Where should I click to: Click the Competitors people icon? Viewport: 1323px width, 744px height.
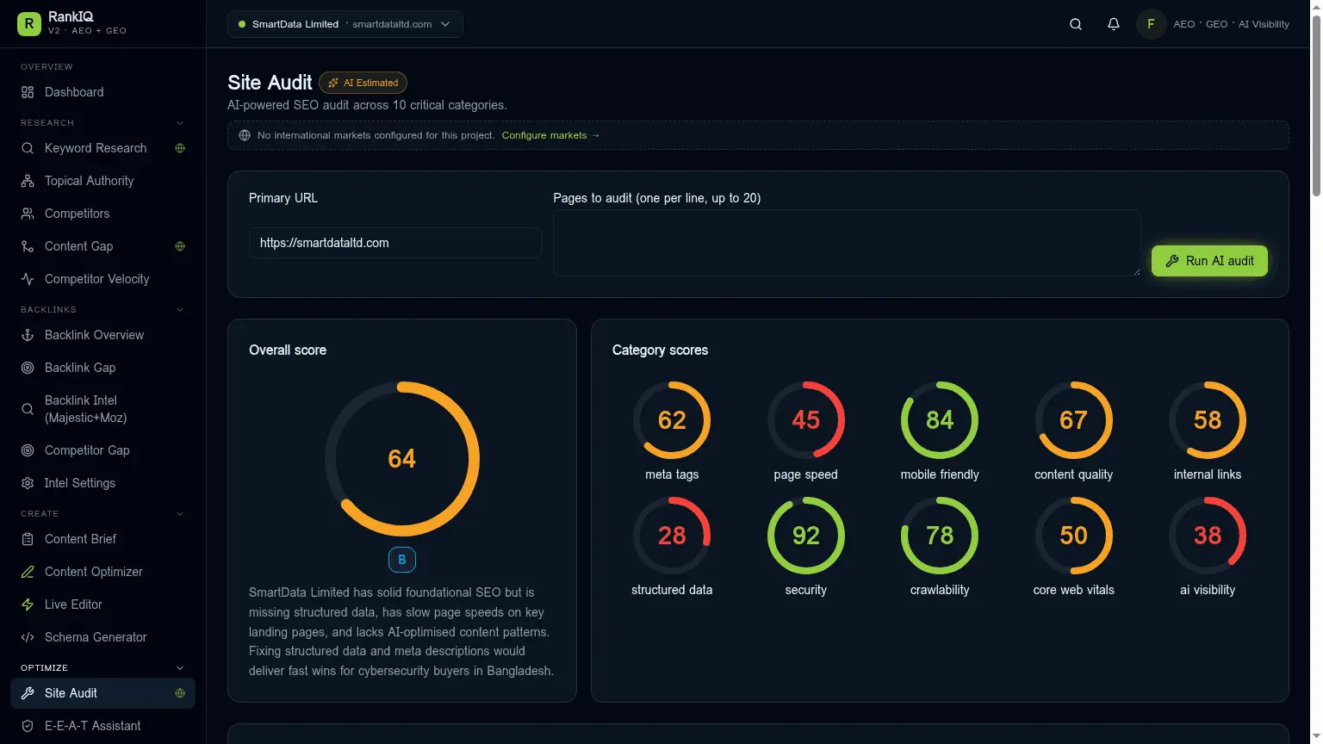(x=28, y=214)
